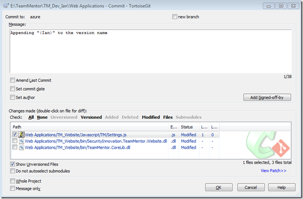Click the .js extension cell
303x199 pixels.
pyautogui.click(x=173, y=135)
